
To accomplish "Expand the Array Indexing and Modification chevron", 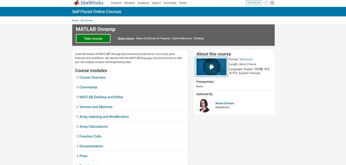I will [77, 117].
